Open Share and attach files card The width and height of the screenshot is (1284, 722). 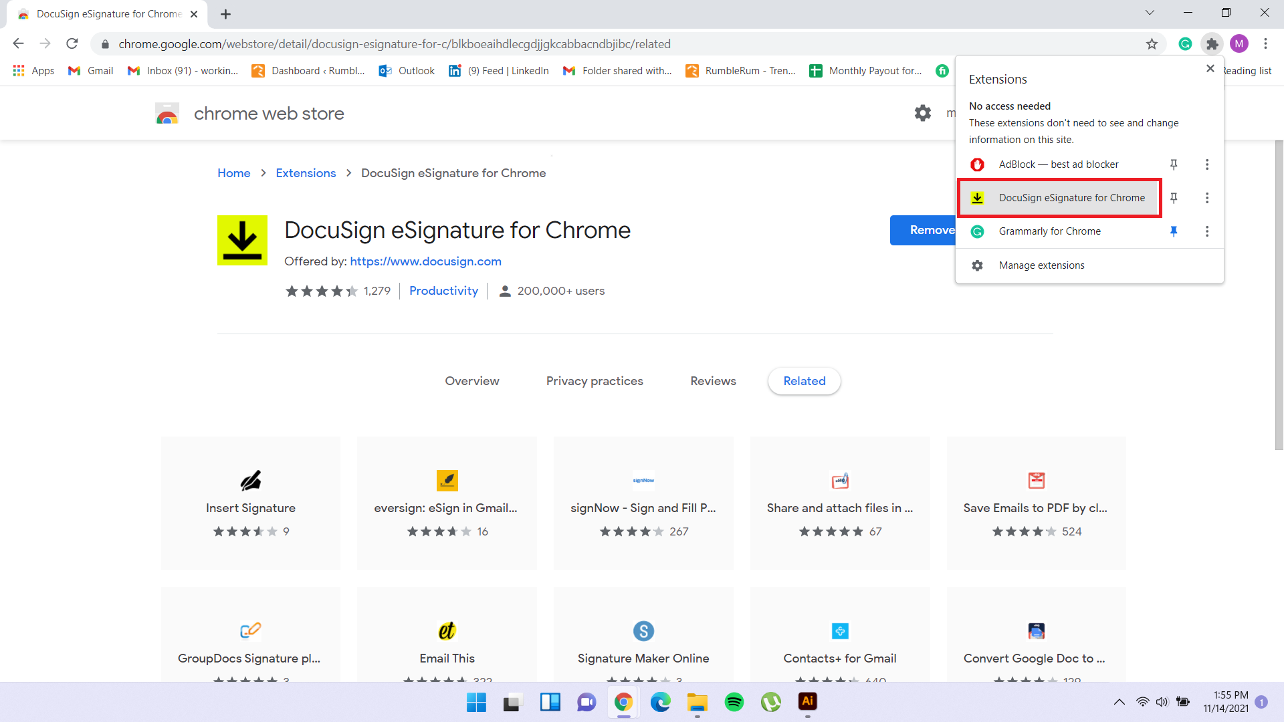840,503
